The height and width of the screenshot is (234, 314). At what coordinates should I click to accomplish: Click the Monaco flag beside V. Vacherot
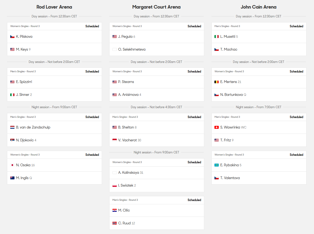pyautogui.click(x=115, y=140)
